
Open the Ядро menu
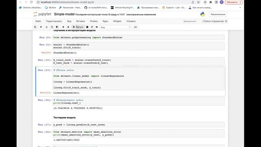tap(105, 21)
